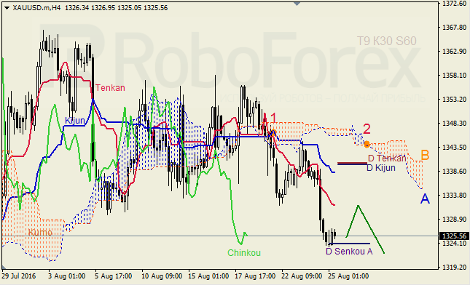Select the Kumo cloud label
The height and width of the screenshot is (285, 470).
pyautogui.click(x=40, y=233)
